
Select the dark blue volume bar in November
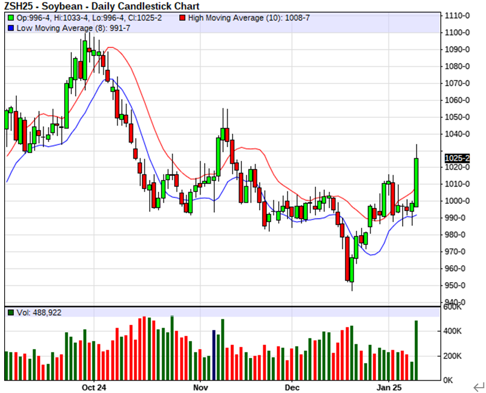point(214,355)
